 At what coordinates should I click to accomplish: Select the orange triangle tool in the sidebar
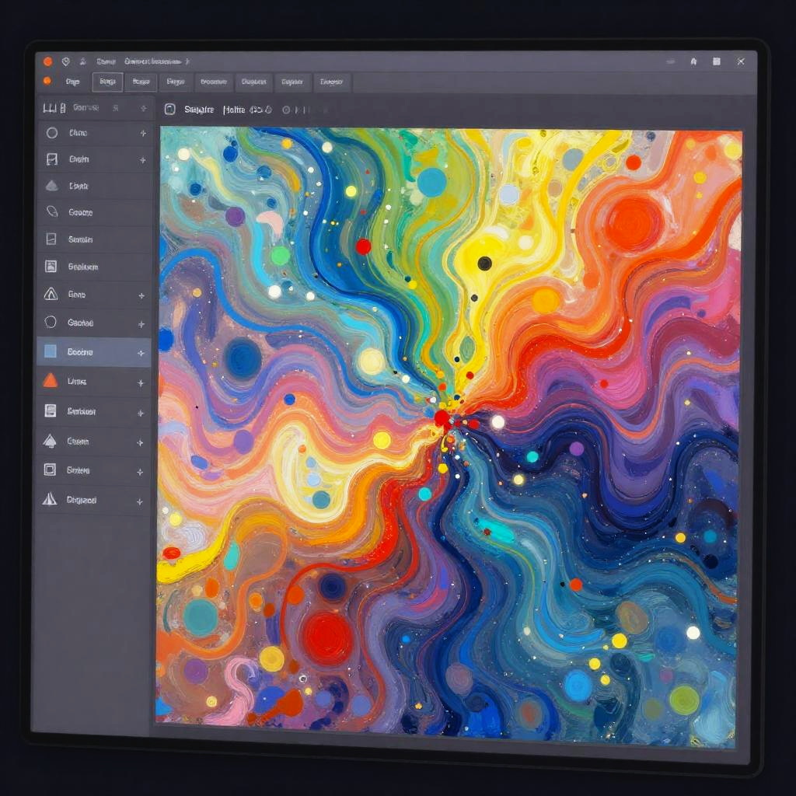[51, 381]
